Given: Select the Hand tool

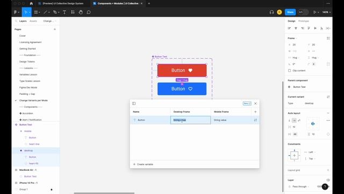Looking at the screenshot, I should tap(81, 12).
